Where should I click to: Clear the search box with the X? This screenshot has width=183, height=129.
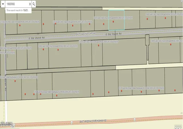(30, 4)
